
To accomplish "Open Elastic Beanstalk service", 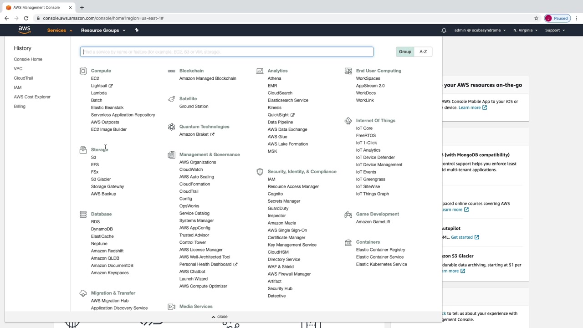I will pos(107,108).
